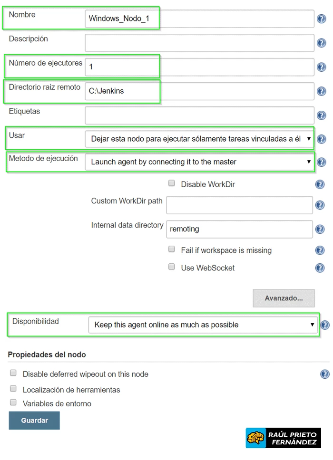Enable Variables de entorno checkbox
The height and width of the screenshot is (460, 333).
(13, 403)
